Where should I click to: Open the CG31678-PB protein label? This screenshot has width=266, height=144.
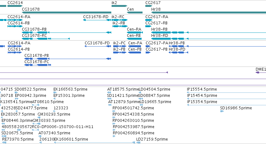tap(37, 56)
